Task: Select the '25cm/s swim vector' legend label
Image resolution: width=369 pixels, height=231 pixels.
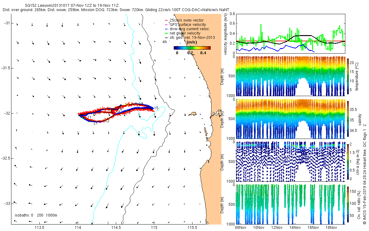Action: tap(187, 20)
